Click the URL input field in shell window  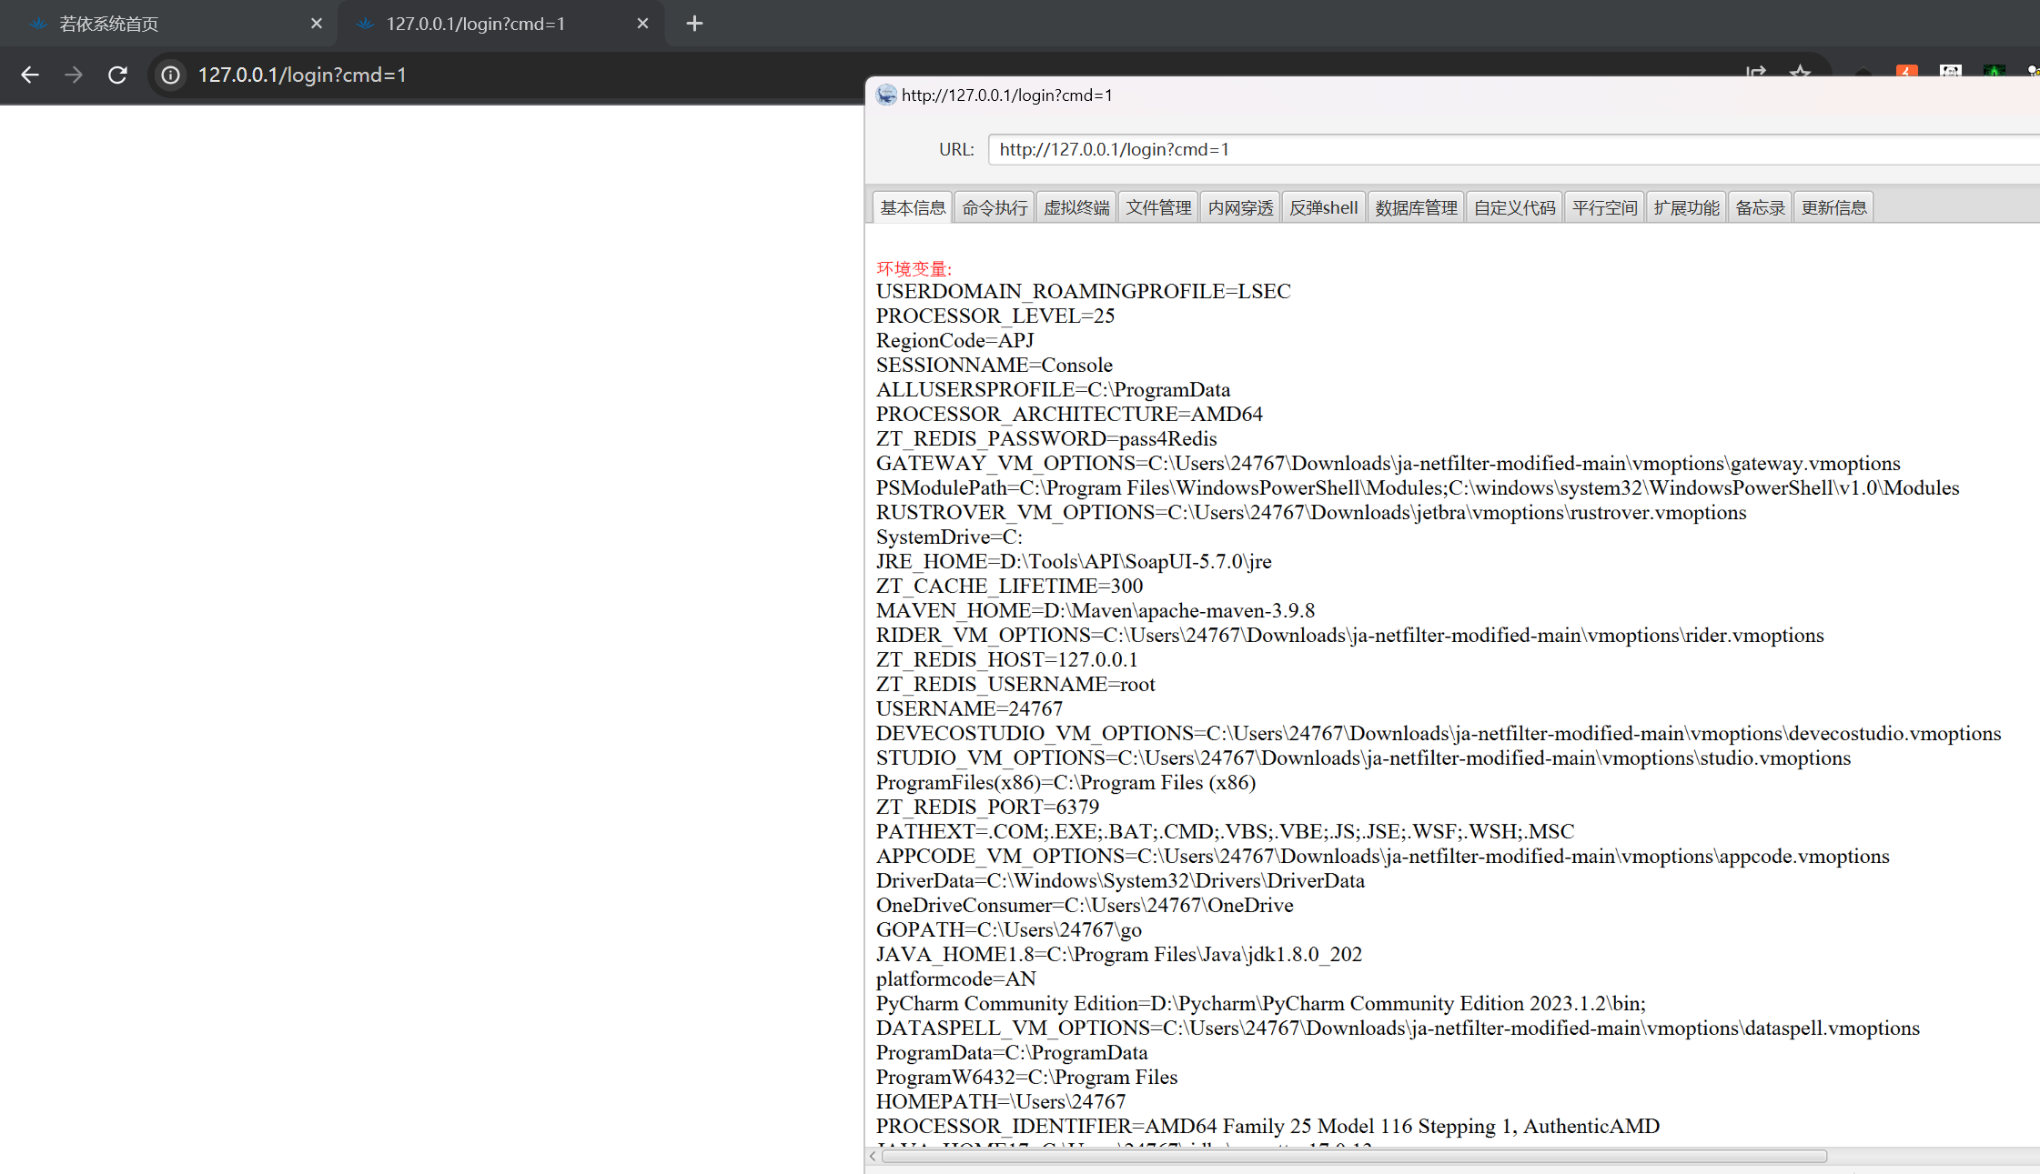click(x=1510, y=149)
